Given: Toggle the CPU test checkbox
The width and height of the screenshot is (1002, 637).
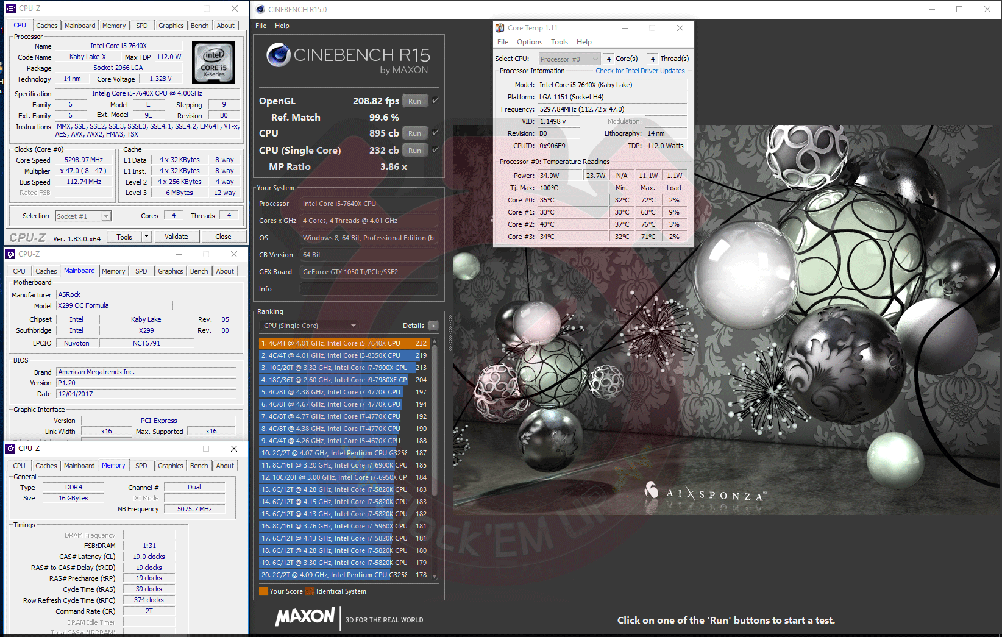Looking at the screenshot, I should click(x=435, y=133).
